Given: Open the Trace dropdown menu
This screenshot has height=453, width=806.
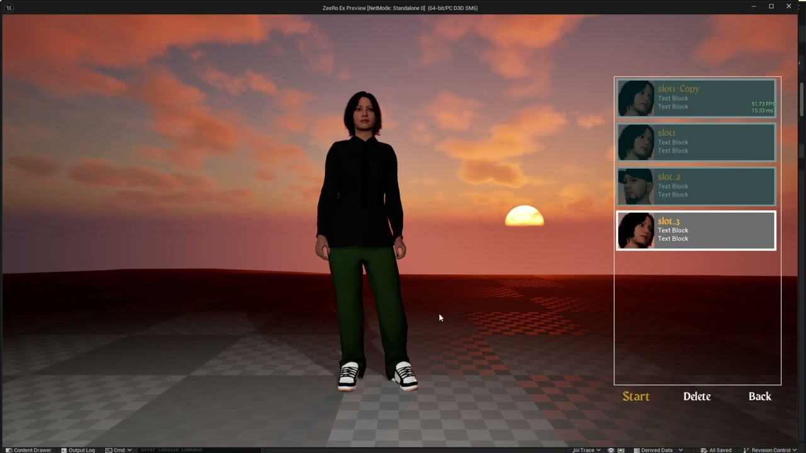Looking at the screenshot, I should click(x=586, y=450).
